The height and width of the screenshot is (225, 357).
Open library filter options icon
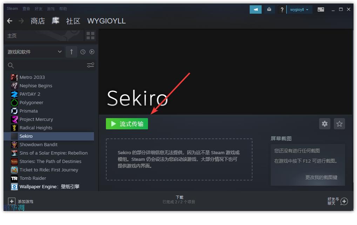coord(90,65)
